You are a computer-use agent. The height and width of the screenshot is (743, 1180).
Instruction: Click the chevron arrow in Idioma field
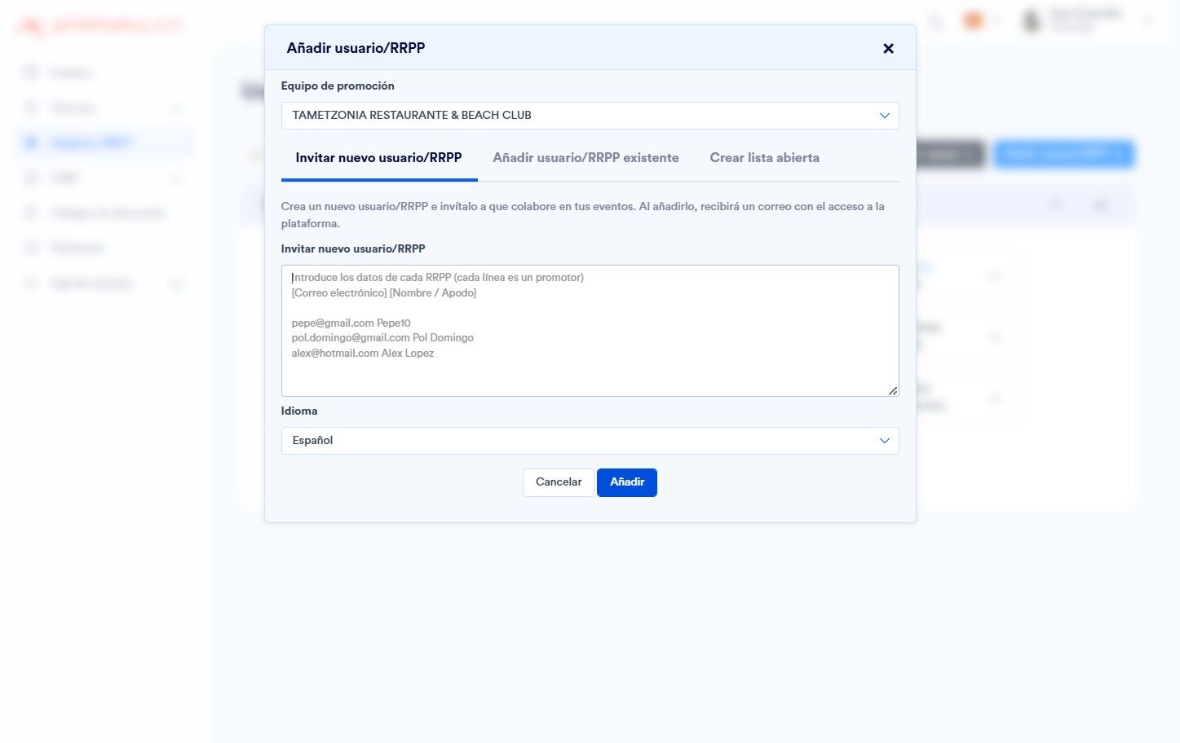pyautogui.click(x=884, y=441)
